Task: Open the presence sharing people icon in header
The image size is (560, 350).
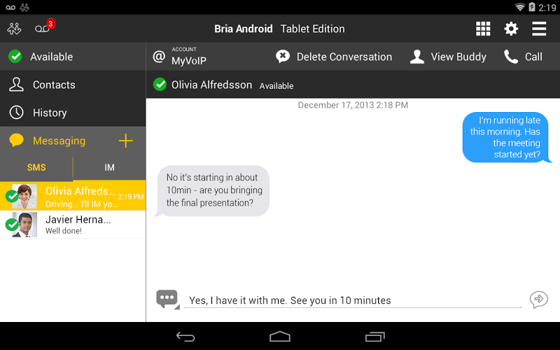Action: [x=14, y=29]
